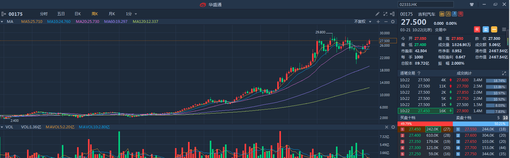Zoom out the chart with minus icon
This screenshot has height=158, width=510.
coord(386,22)
